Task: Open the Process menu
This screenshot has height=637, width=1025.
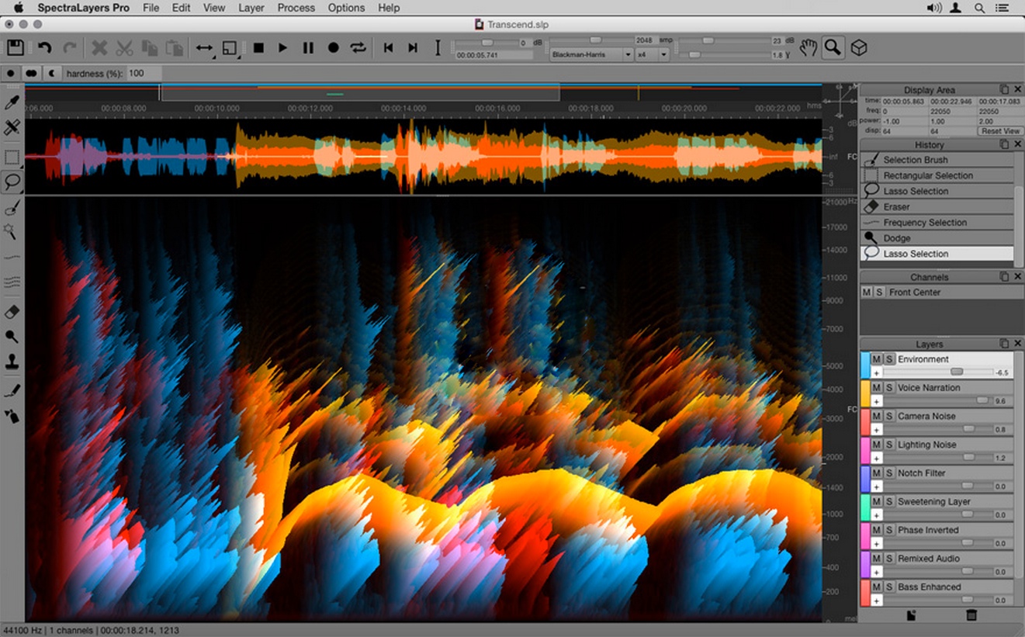Action: pyautogui.click(x=296, y=8)
